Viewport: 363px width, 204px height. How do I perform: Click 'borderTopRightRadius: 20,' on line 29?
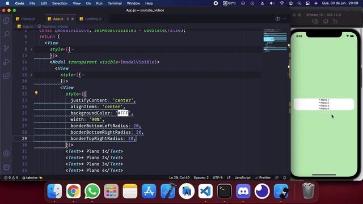[103, 138]
